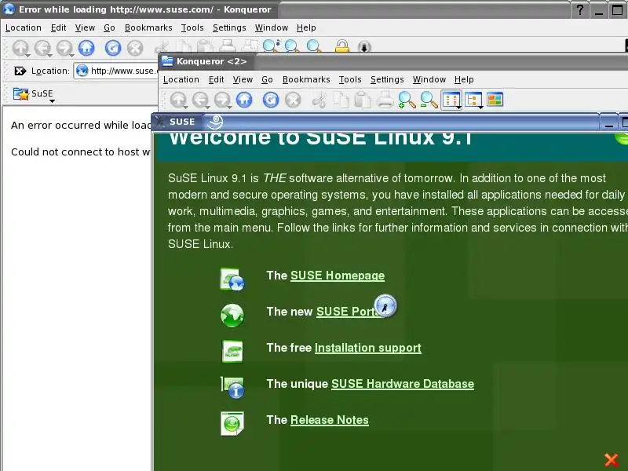628x471 pixels.
Task: Click the Stop icon in Konqueror <2> toolbar
Action: pyautogui.click(x=293, y=100)
